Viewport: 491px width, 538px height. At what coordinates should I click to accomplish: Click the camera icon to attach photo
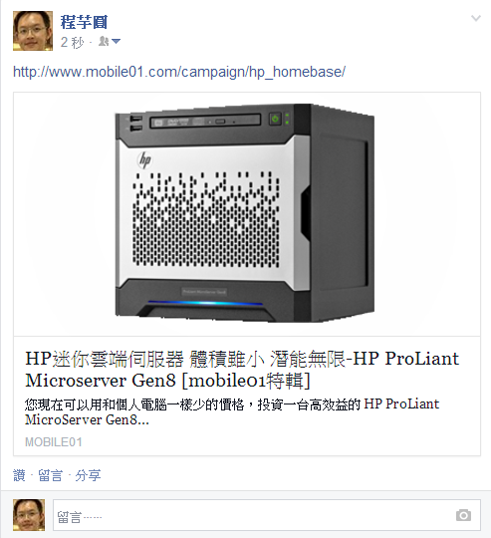463,515
